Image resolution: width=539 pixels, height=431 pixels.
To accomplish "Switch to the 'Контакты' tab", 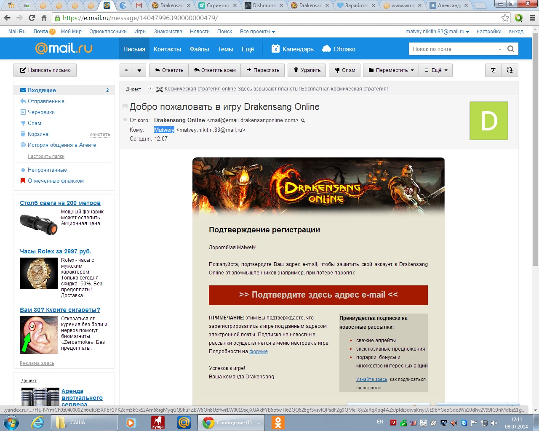I will 167,49.
